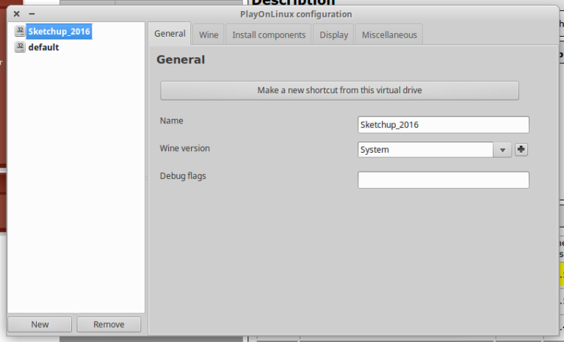Viewport: 564px width, 342px height.
Task: Switch to the General tab
Action: pyautogui.click(x=170, y=34)
